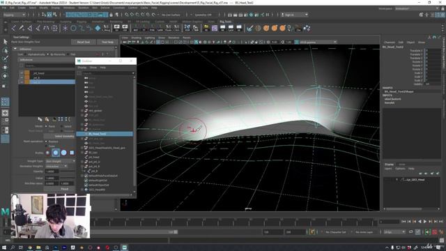446x251 pixels.
Task: Click the Translate X value field
Action: [433, 51]
